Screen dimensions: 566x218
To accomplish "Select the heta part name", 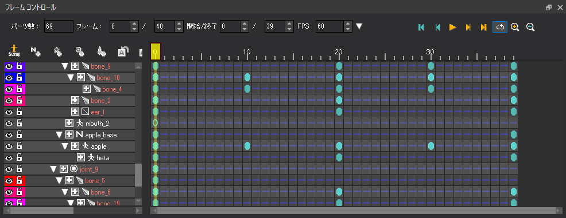I will pyautogui.click(x=103, y=158).
